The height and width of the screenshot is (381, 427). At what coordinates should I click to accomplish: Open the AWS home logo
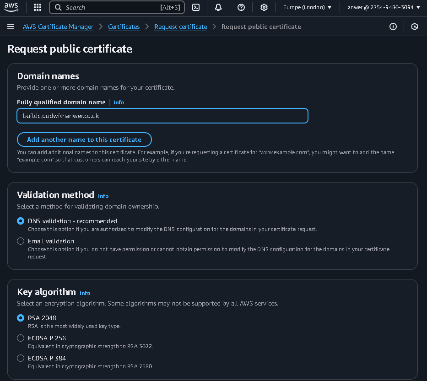11,7
